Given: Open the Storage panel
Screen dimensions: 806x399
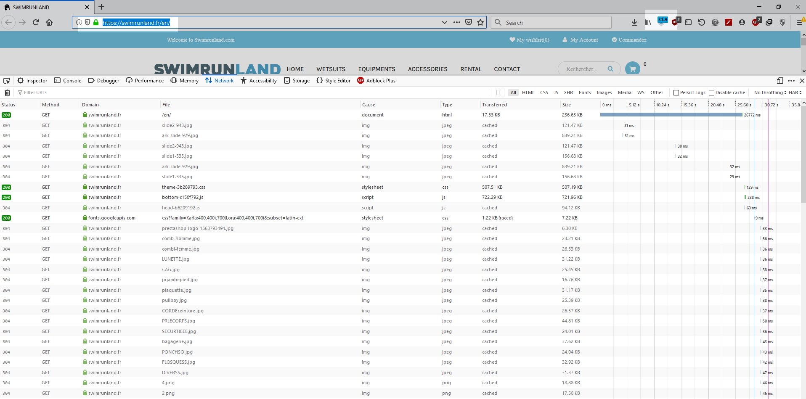Looking at the screenshot, I should [x=297, y=81].
